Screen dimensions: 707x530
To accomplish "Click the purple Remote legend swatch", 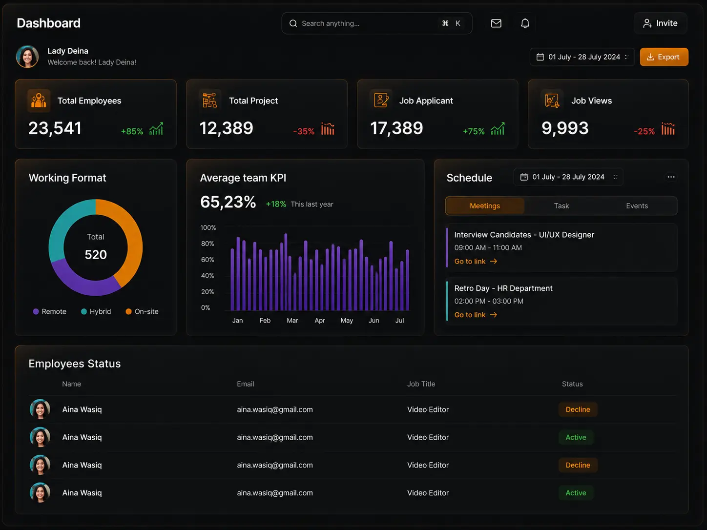I will pos(36,311).
